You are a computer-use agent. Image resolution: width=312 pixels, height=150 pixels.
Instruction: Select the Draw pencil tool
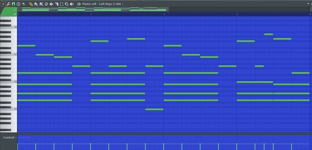(x=31, y=4)
